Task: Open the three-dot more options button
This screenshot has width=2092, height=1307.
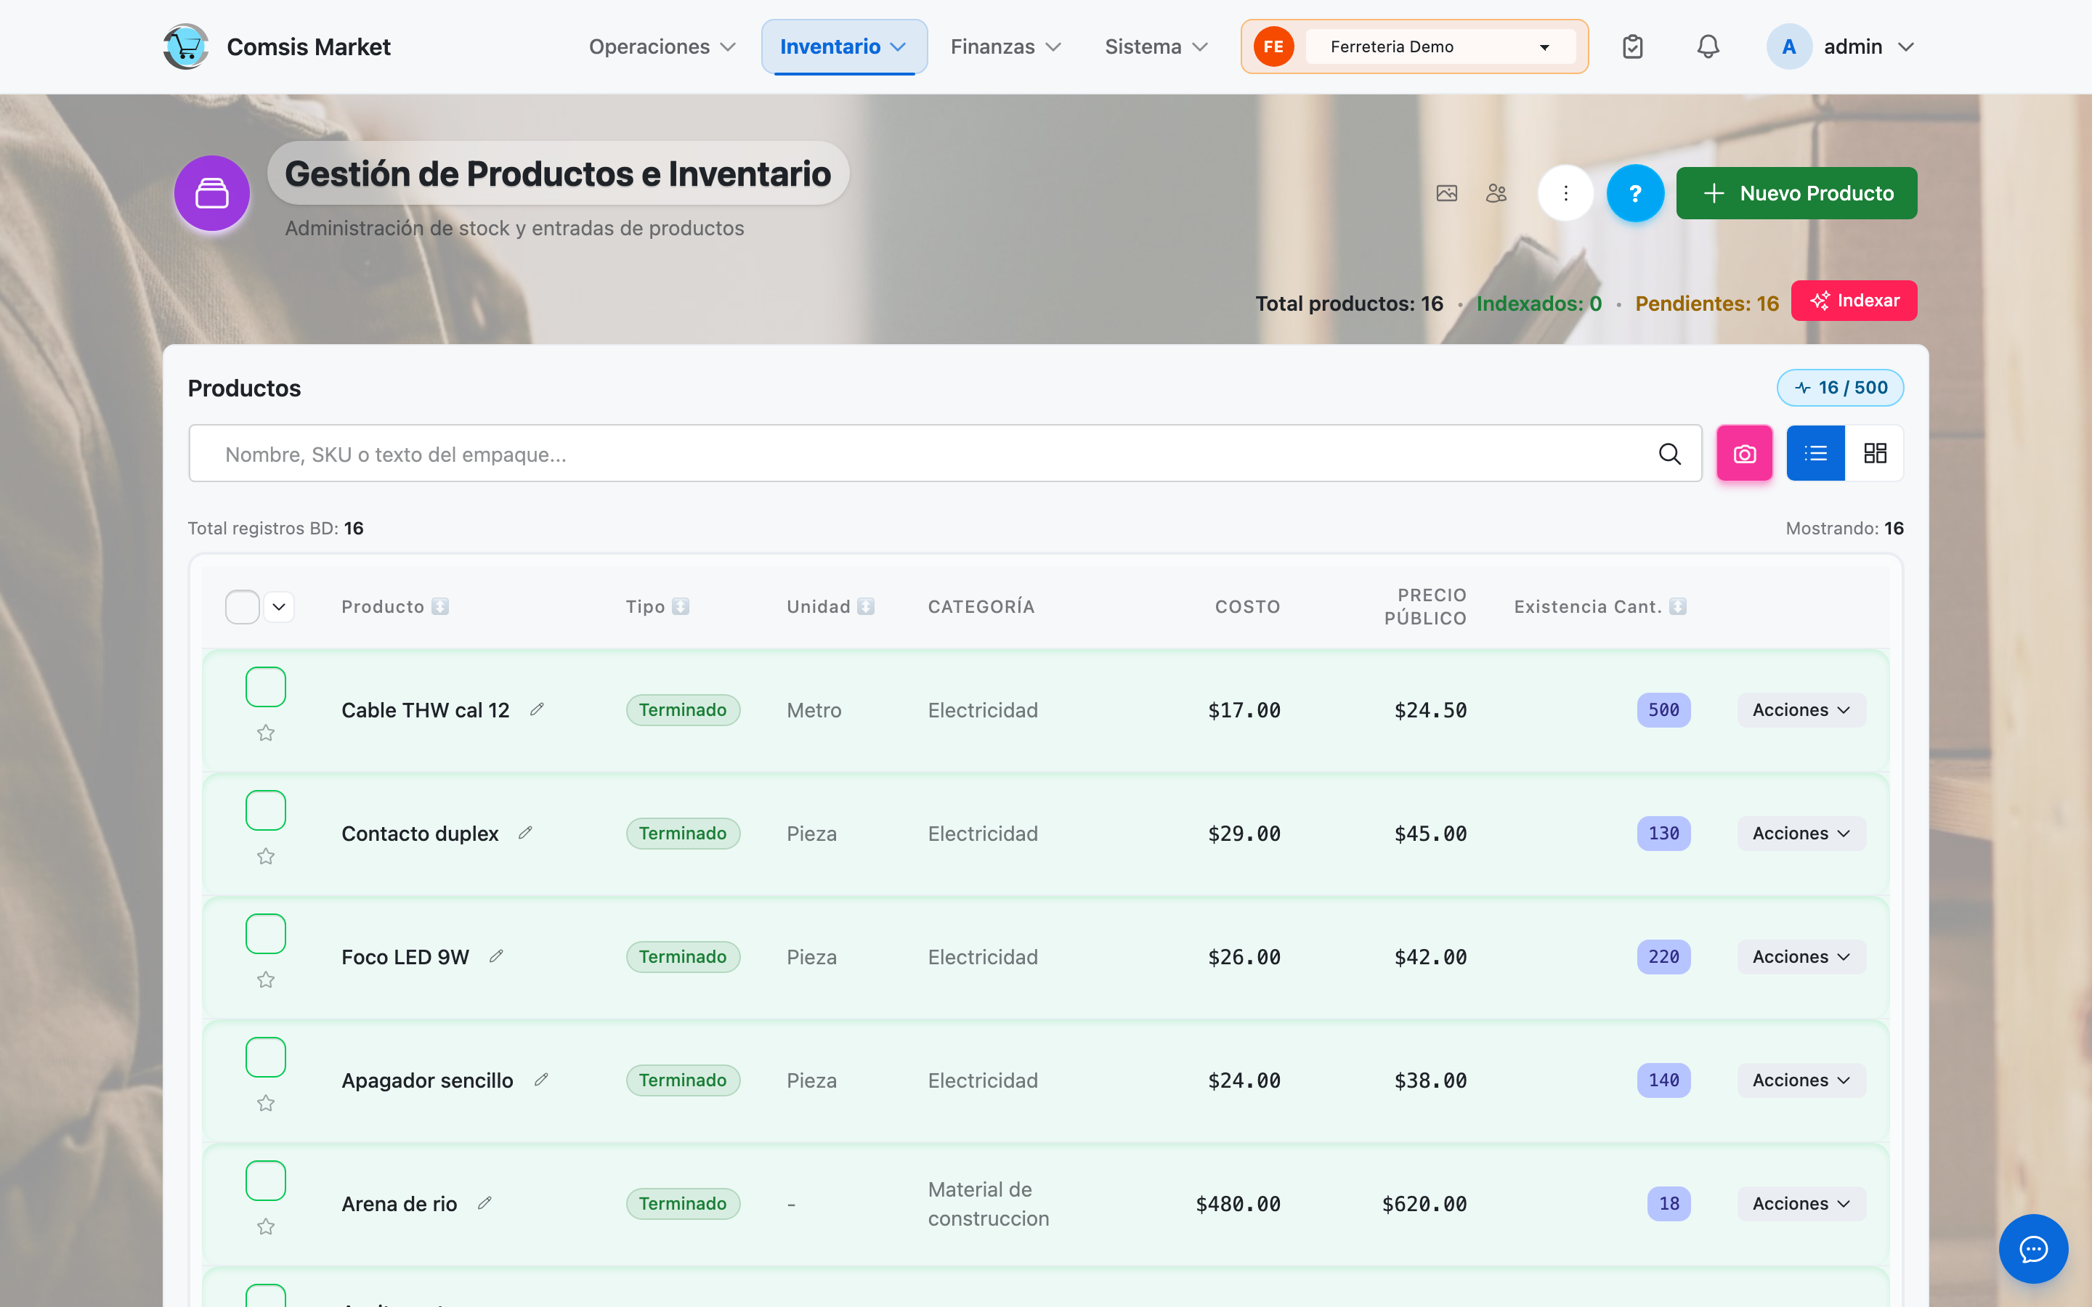Action: coord(1565,192)
